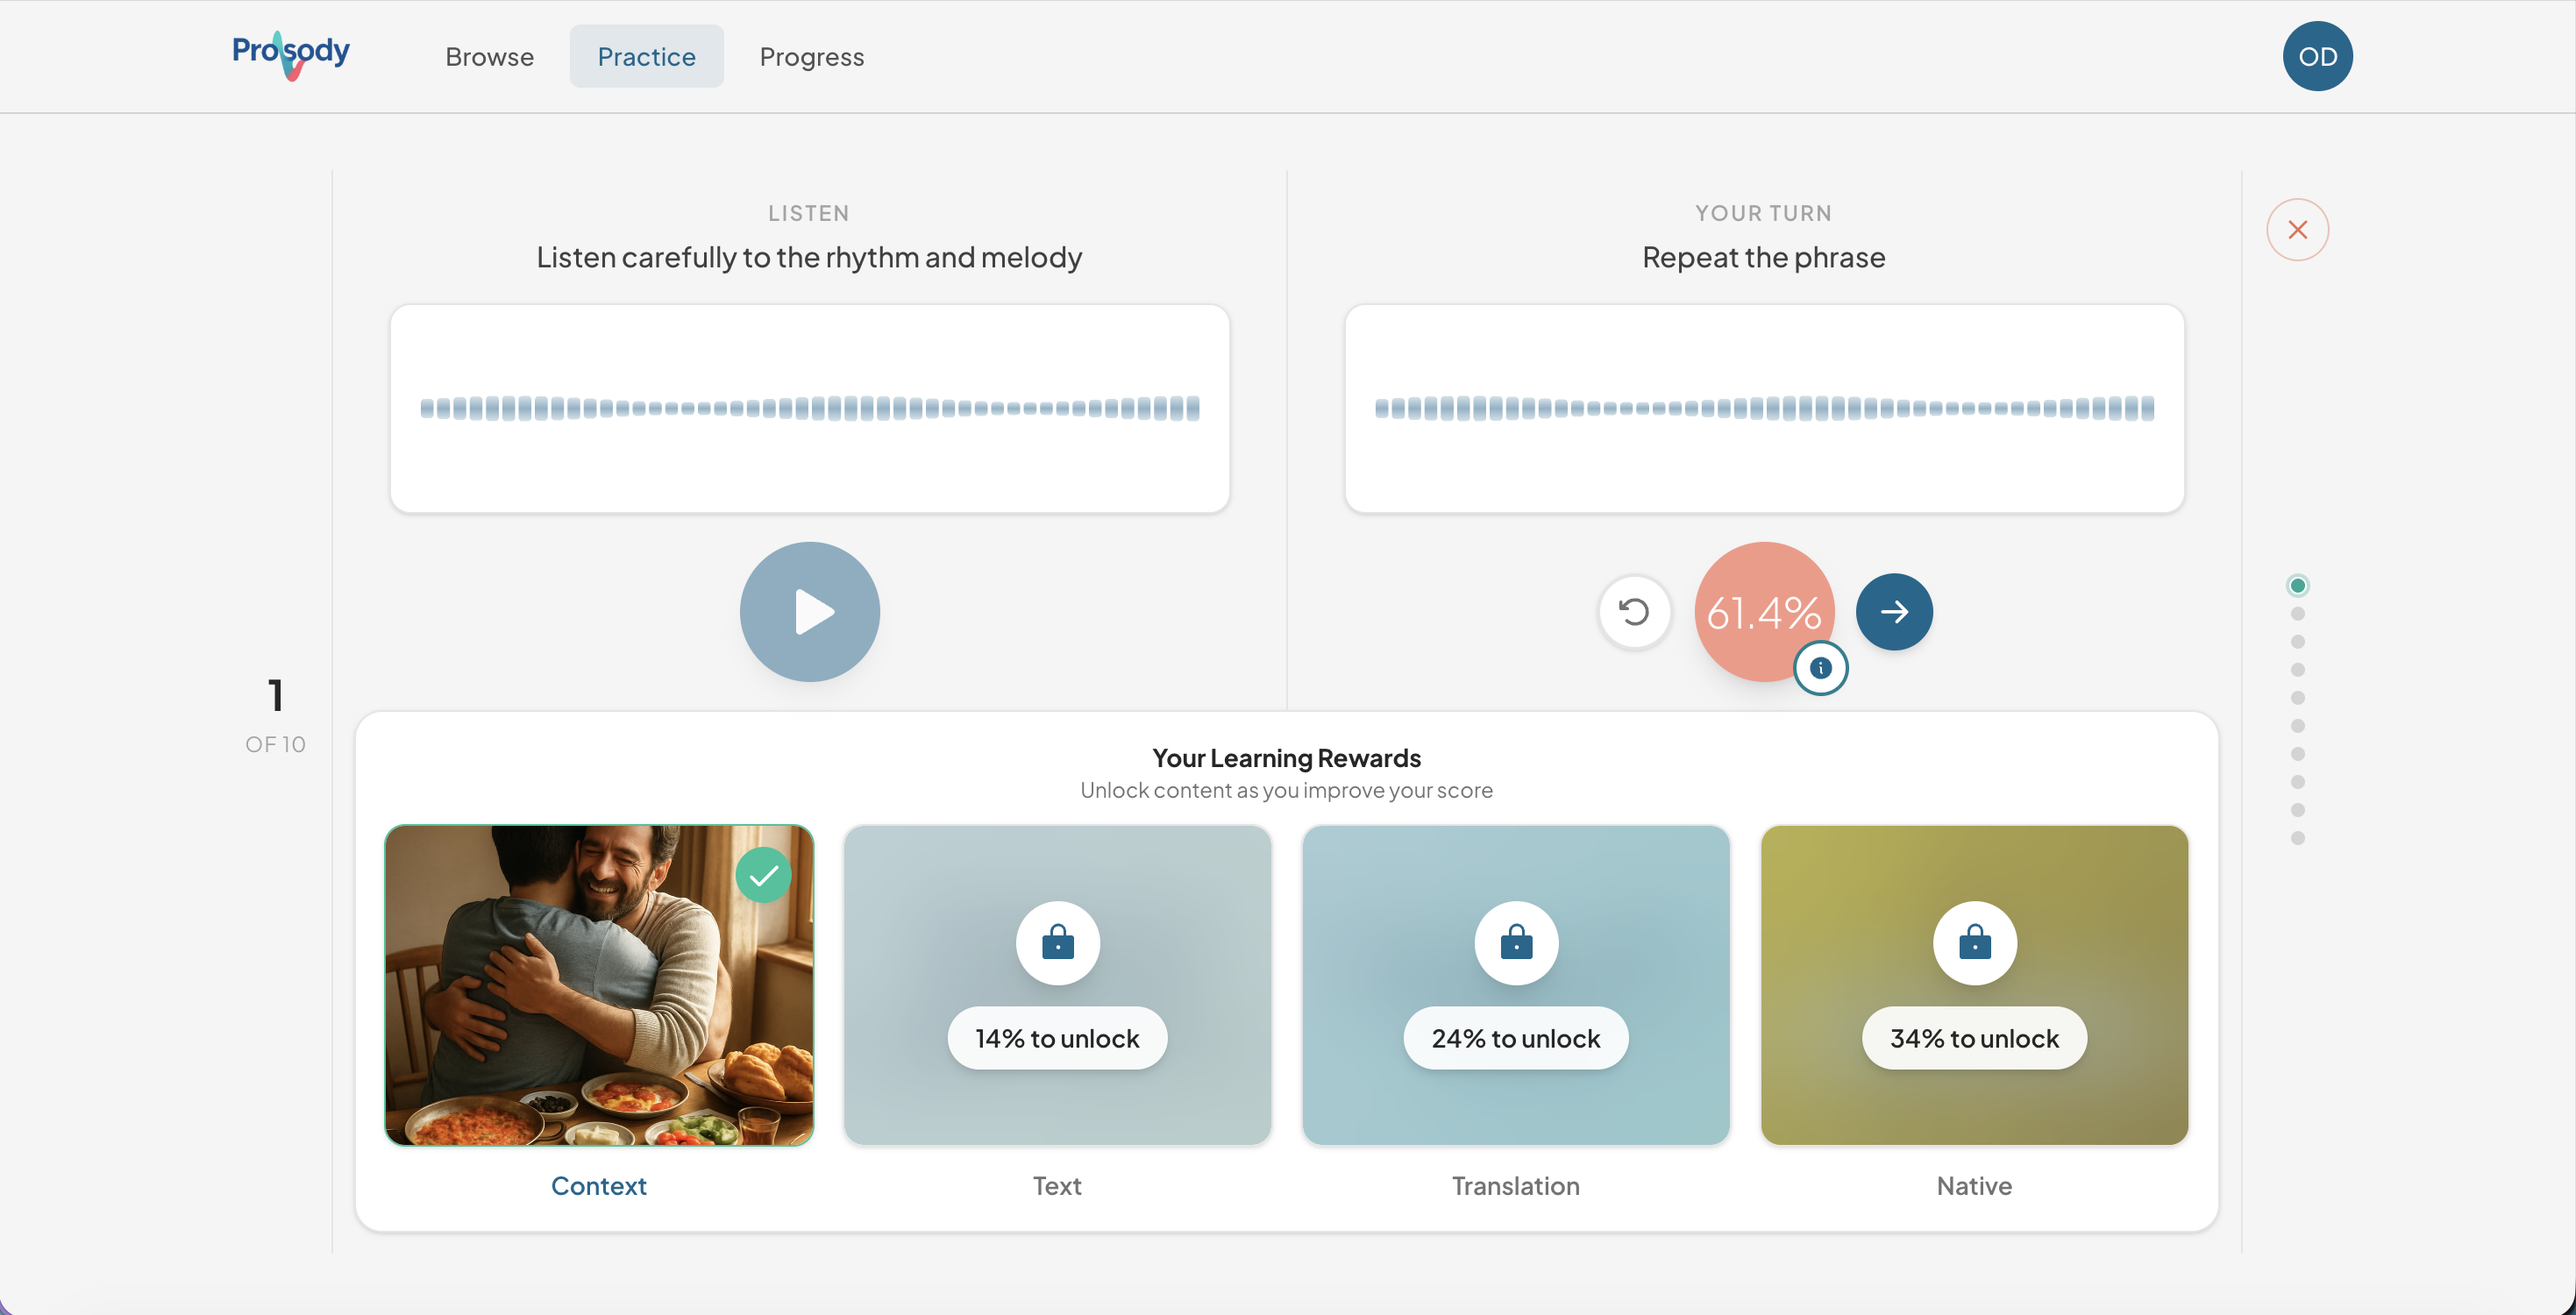Show the Translation reward card
Screen dimensions: 2576x1315
pos(1514,985)
